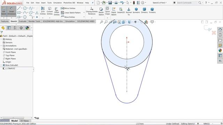Viewport: 223px width, 125px height.
Task: Switch to Isometric view
Action: 136,10
